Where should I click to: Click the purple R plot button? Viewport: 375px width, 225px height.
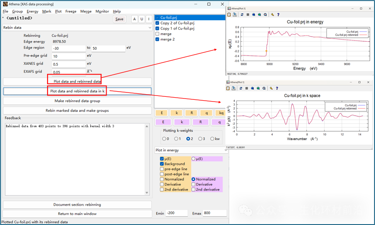200,122
